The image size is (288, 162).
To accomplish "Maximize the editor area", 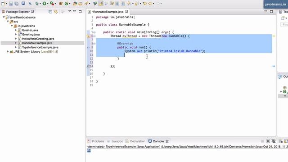I will tap(271, 12).
